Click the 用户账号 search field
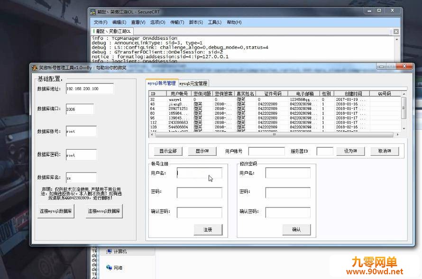 (266, 151)
